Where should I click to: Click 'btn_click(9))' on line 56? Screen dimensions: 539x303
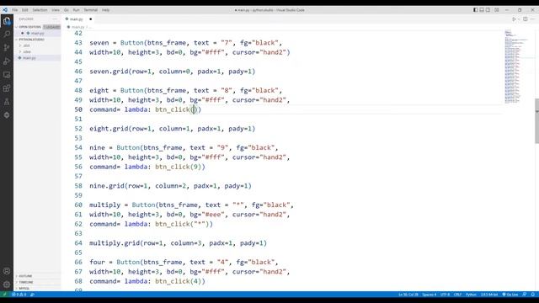click(179, 167)
